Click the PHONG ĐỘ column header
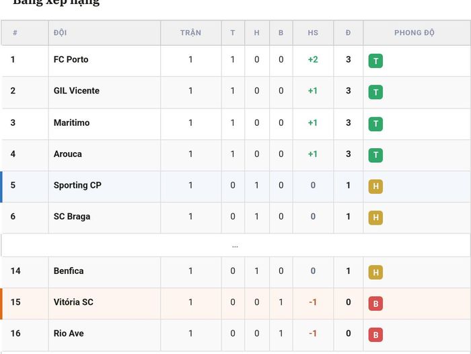471x354 pixels. click(414, 32)
